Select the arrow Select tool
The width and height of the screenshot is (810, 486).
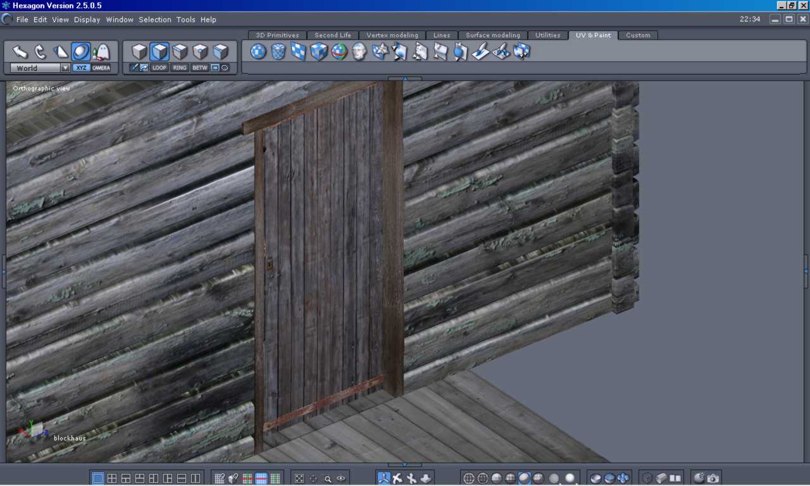pyautogui.click(x=20, y=52)
